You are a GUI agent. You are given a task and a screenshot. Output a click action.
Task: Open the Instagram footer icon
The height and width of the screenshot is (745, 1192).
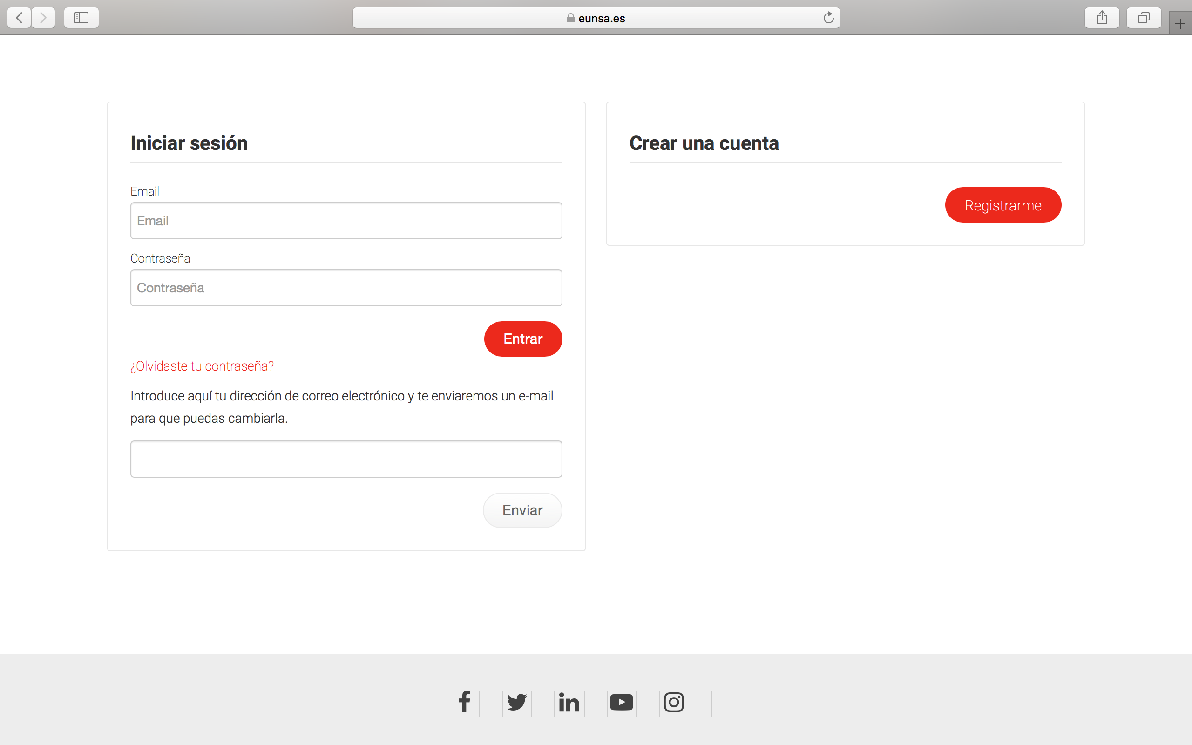pos(674,702)
